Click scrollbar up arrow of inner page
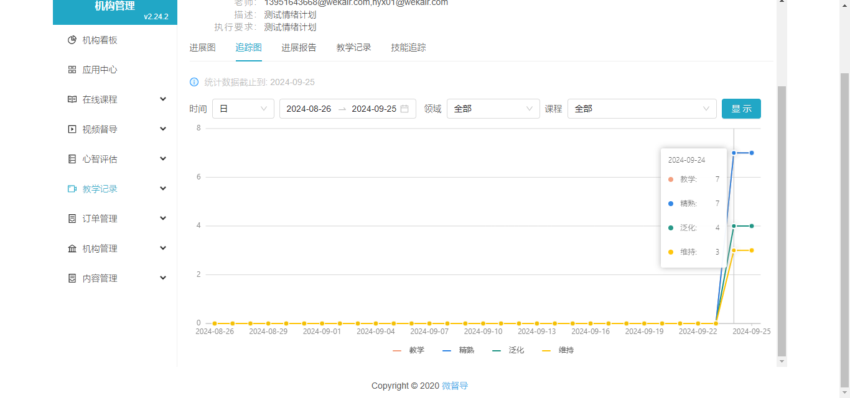This screenshot has height=398, width=850. (x=782, y=2)
